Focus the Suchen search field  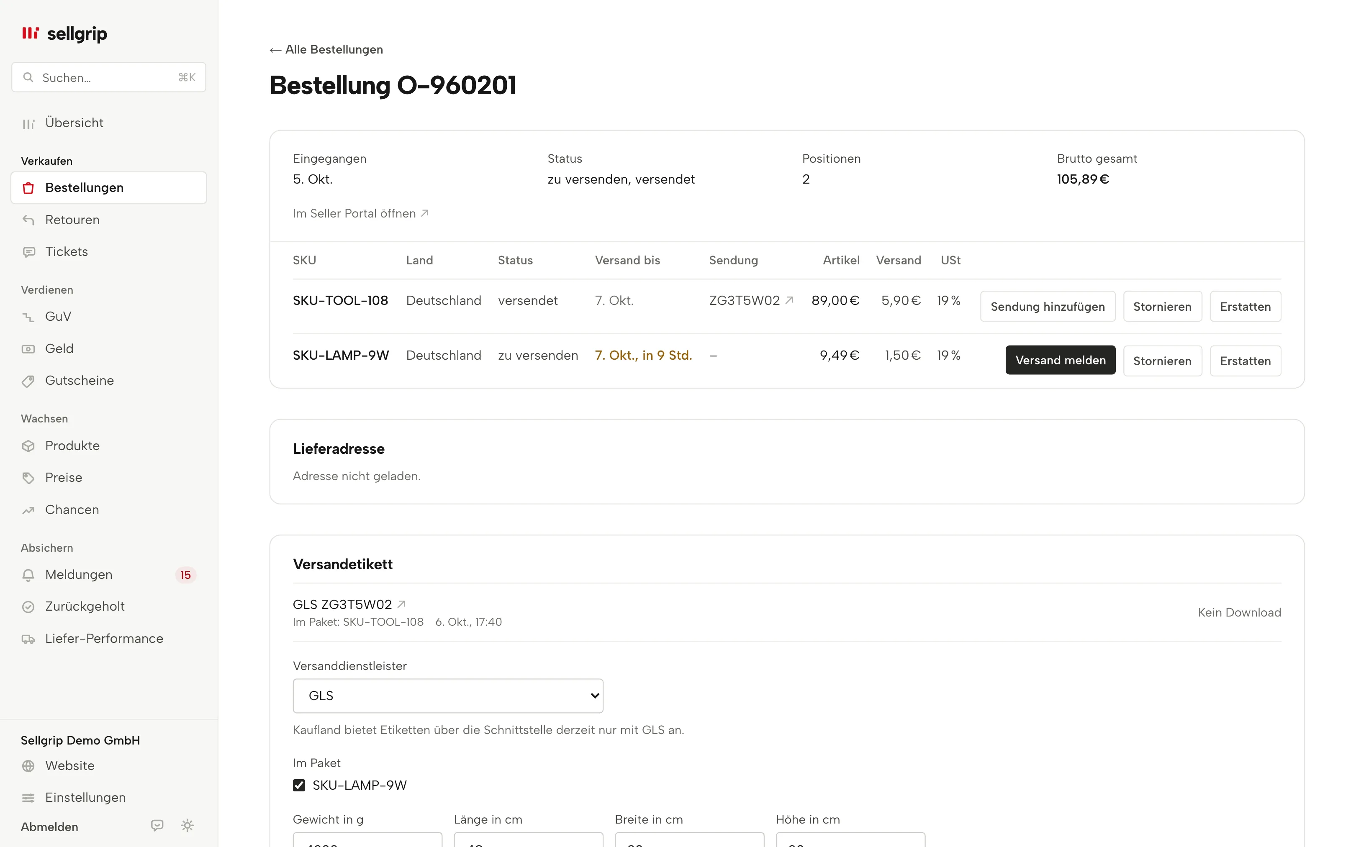109,77
